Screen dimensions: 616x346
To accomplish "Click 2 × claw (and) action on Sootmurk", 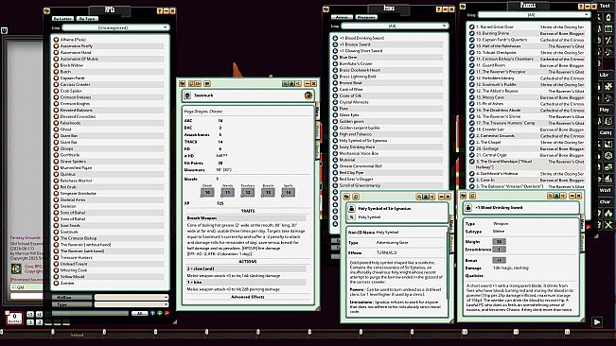I will (246, 268).
